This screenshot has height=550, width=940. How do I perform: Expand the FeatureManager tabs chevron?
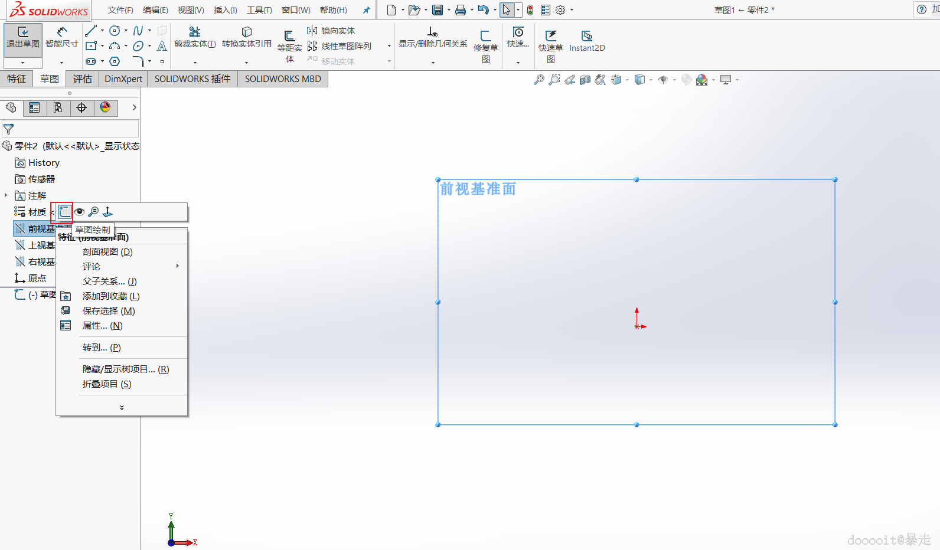[134, 107]
